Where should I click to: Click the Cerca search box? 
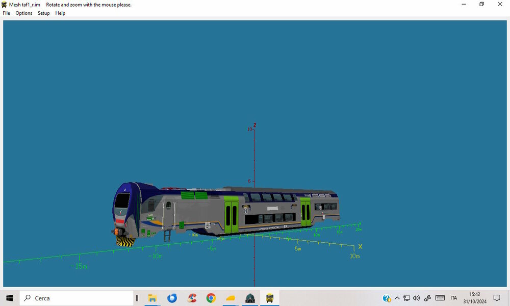tap(76, 298)
